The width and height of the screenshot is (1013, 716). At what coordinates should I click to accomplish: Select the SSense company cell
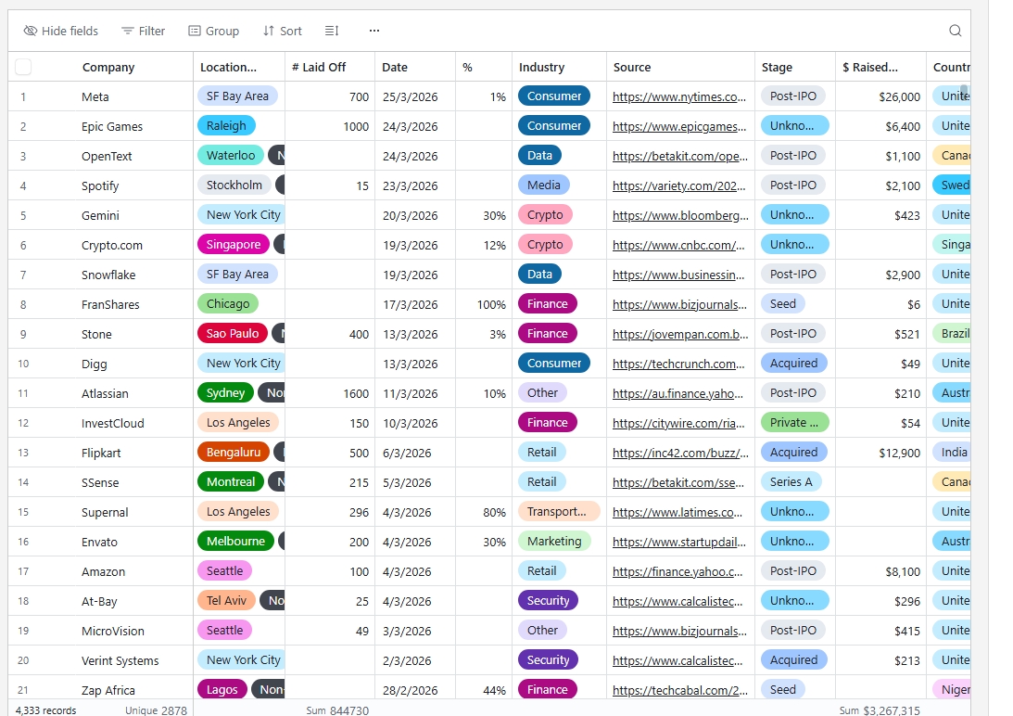[133, 483]
